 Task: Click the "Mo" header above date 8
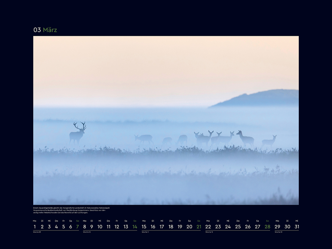tap(84, 221)
